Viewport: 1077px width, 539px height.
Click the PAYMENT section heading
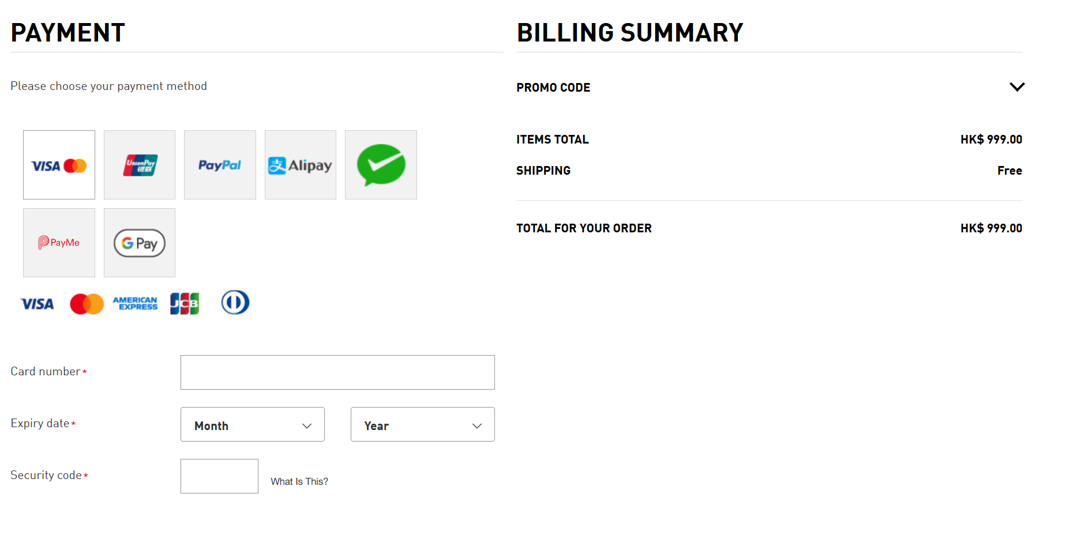(x=67, y=32)
